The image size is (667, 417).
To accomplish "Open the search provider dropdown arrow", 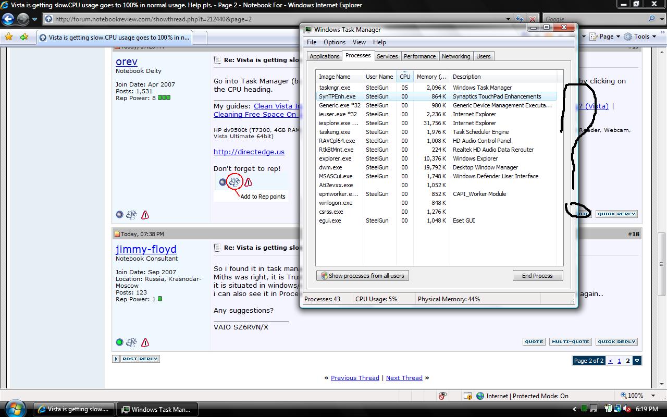I will pyautogui.click(x=661, y=19).
